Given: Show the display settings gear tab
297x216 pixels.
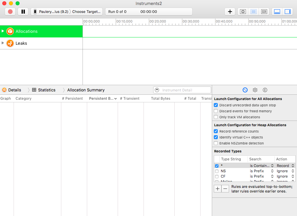Looking at the screenshot, I should coord(255,90).
